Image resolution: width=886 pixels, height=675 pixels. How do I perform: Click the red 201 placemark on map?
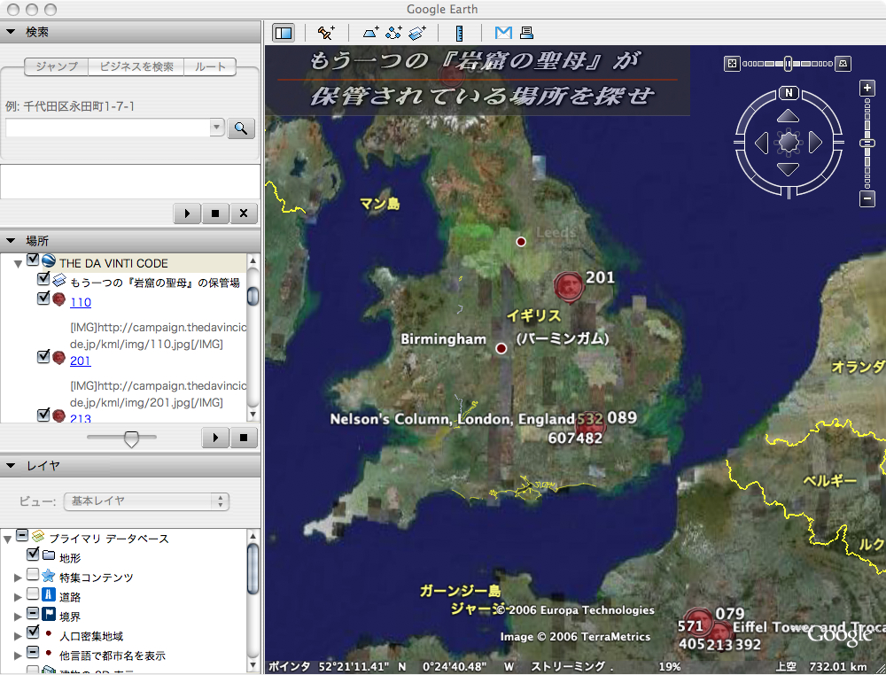[x=569, y=286]
